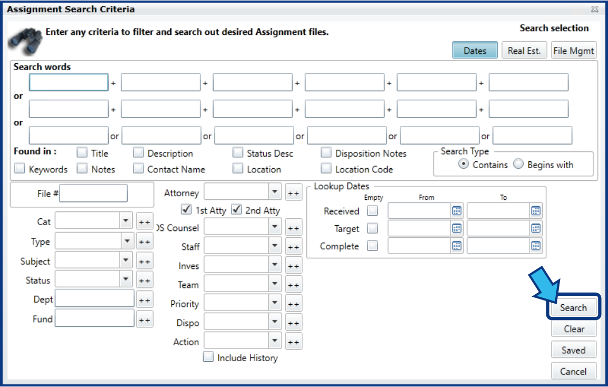608x387 pixels.
Task: Check the Description found-in option
Action: tap(138, 152)
